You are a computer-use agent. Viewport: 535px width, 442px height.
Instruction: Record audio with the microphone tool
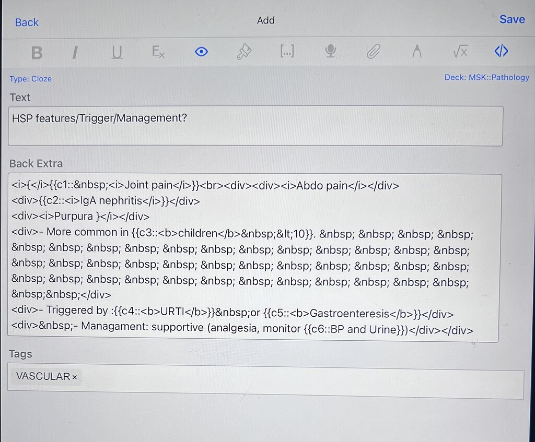[330, 51]
